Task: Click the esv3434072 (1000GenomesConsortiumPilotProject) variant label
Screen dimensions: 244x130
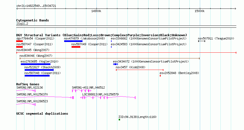Action: pyautogui.click(x=151, y=61)
